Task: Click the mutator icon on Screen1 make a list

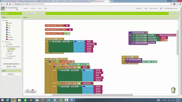Action: click(x=75, y=41)
